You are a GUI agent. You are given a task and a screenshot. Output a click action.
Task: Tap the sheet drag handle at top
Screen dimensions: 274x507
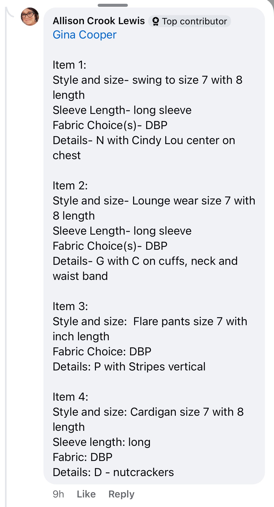(x=113, y=5)
